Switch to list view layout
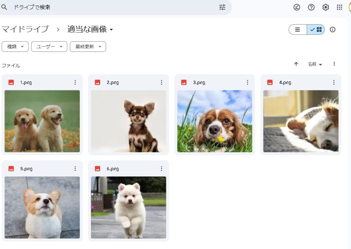The image size is (351, 249). (x=298, y=29)
